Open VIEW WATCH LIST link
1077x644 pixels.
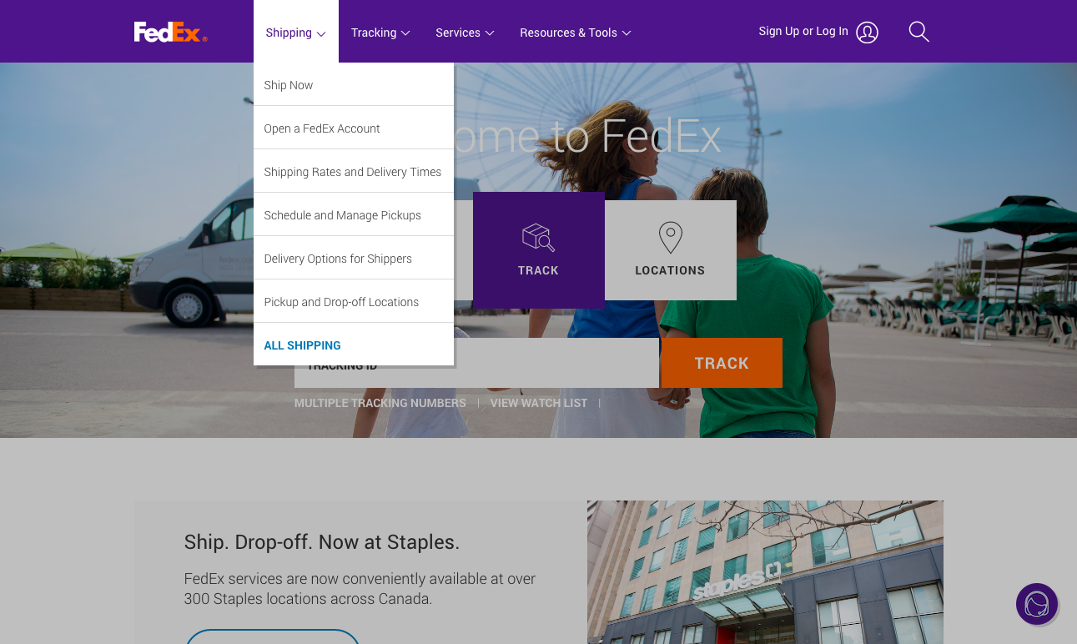click(x=539, y=403)
